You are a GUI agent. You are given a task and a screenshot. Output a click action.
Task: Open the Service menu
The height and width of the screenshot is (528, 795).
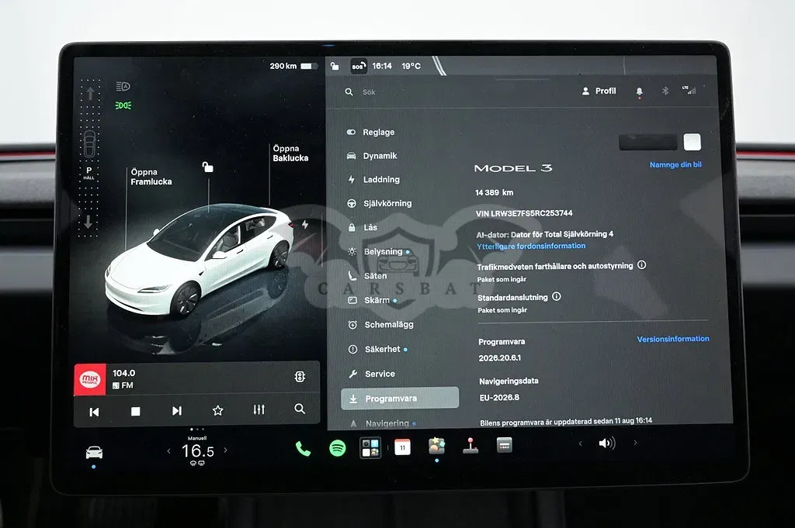click(x=372, y=374)
